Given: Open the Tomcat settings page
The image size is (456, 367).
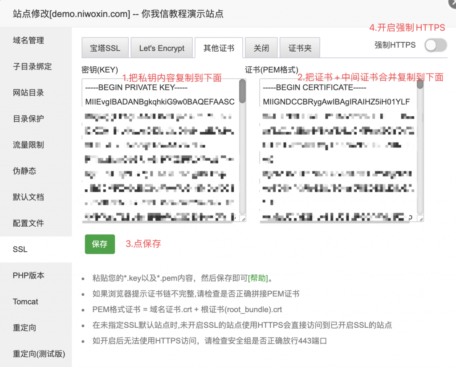Looking at the screenshot, I should pyautogui.click(x=25, y=302).
